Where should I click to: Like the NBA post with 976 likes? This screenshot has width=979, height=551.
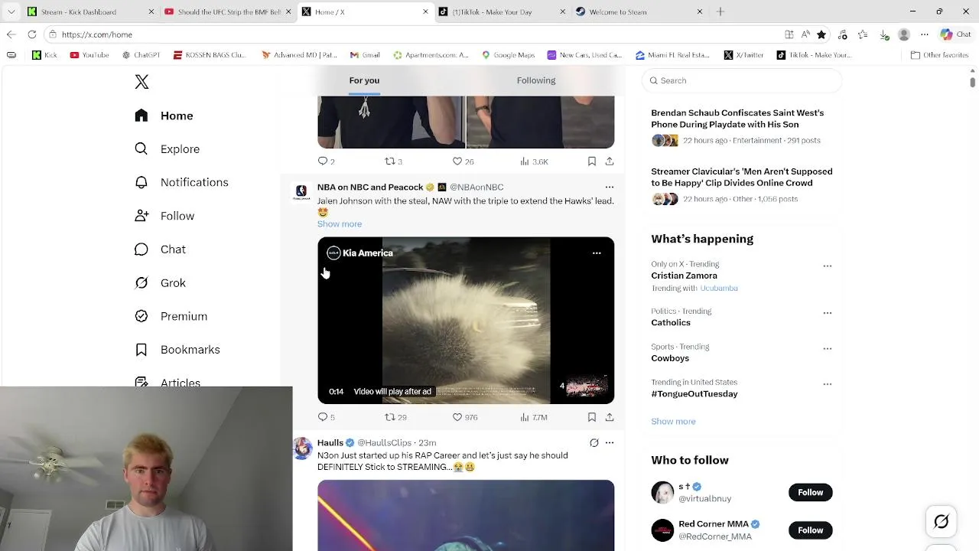click(x=465, y=417)
